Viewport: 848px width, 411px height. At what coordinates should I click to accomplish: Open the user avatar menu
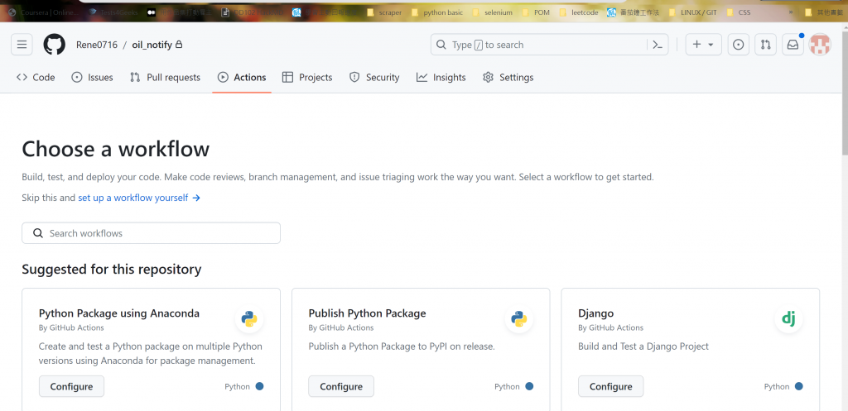(820, 45)
